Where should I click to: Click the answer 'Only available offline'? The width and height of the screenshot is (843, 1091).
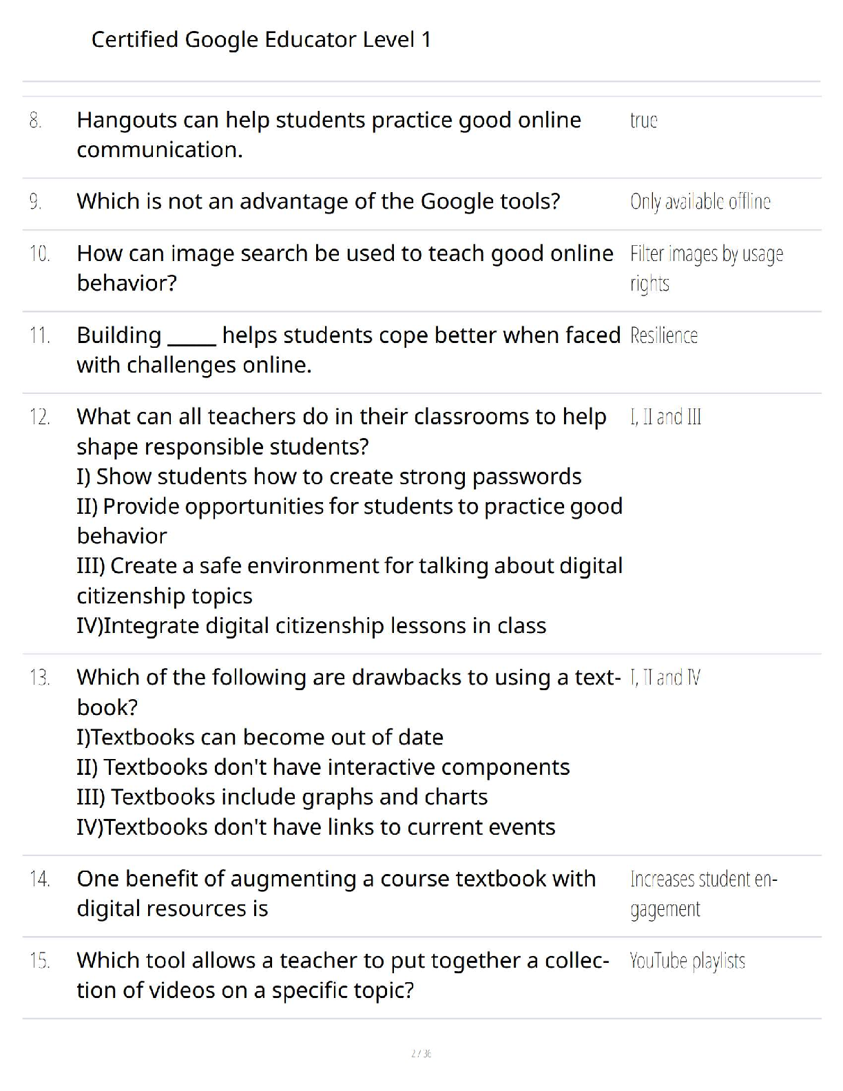[x=700, y=201]
